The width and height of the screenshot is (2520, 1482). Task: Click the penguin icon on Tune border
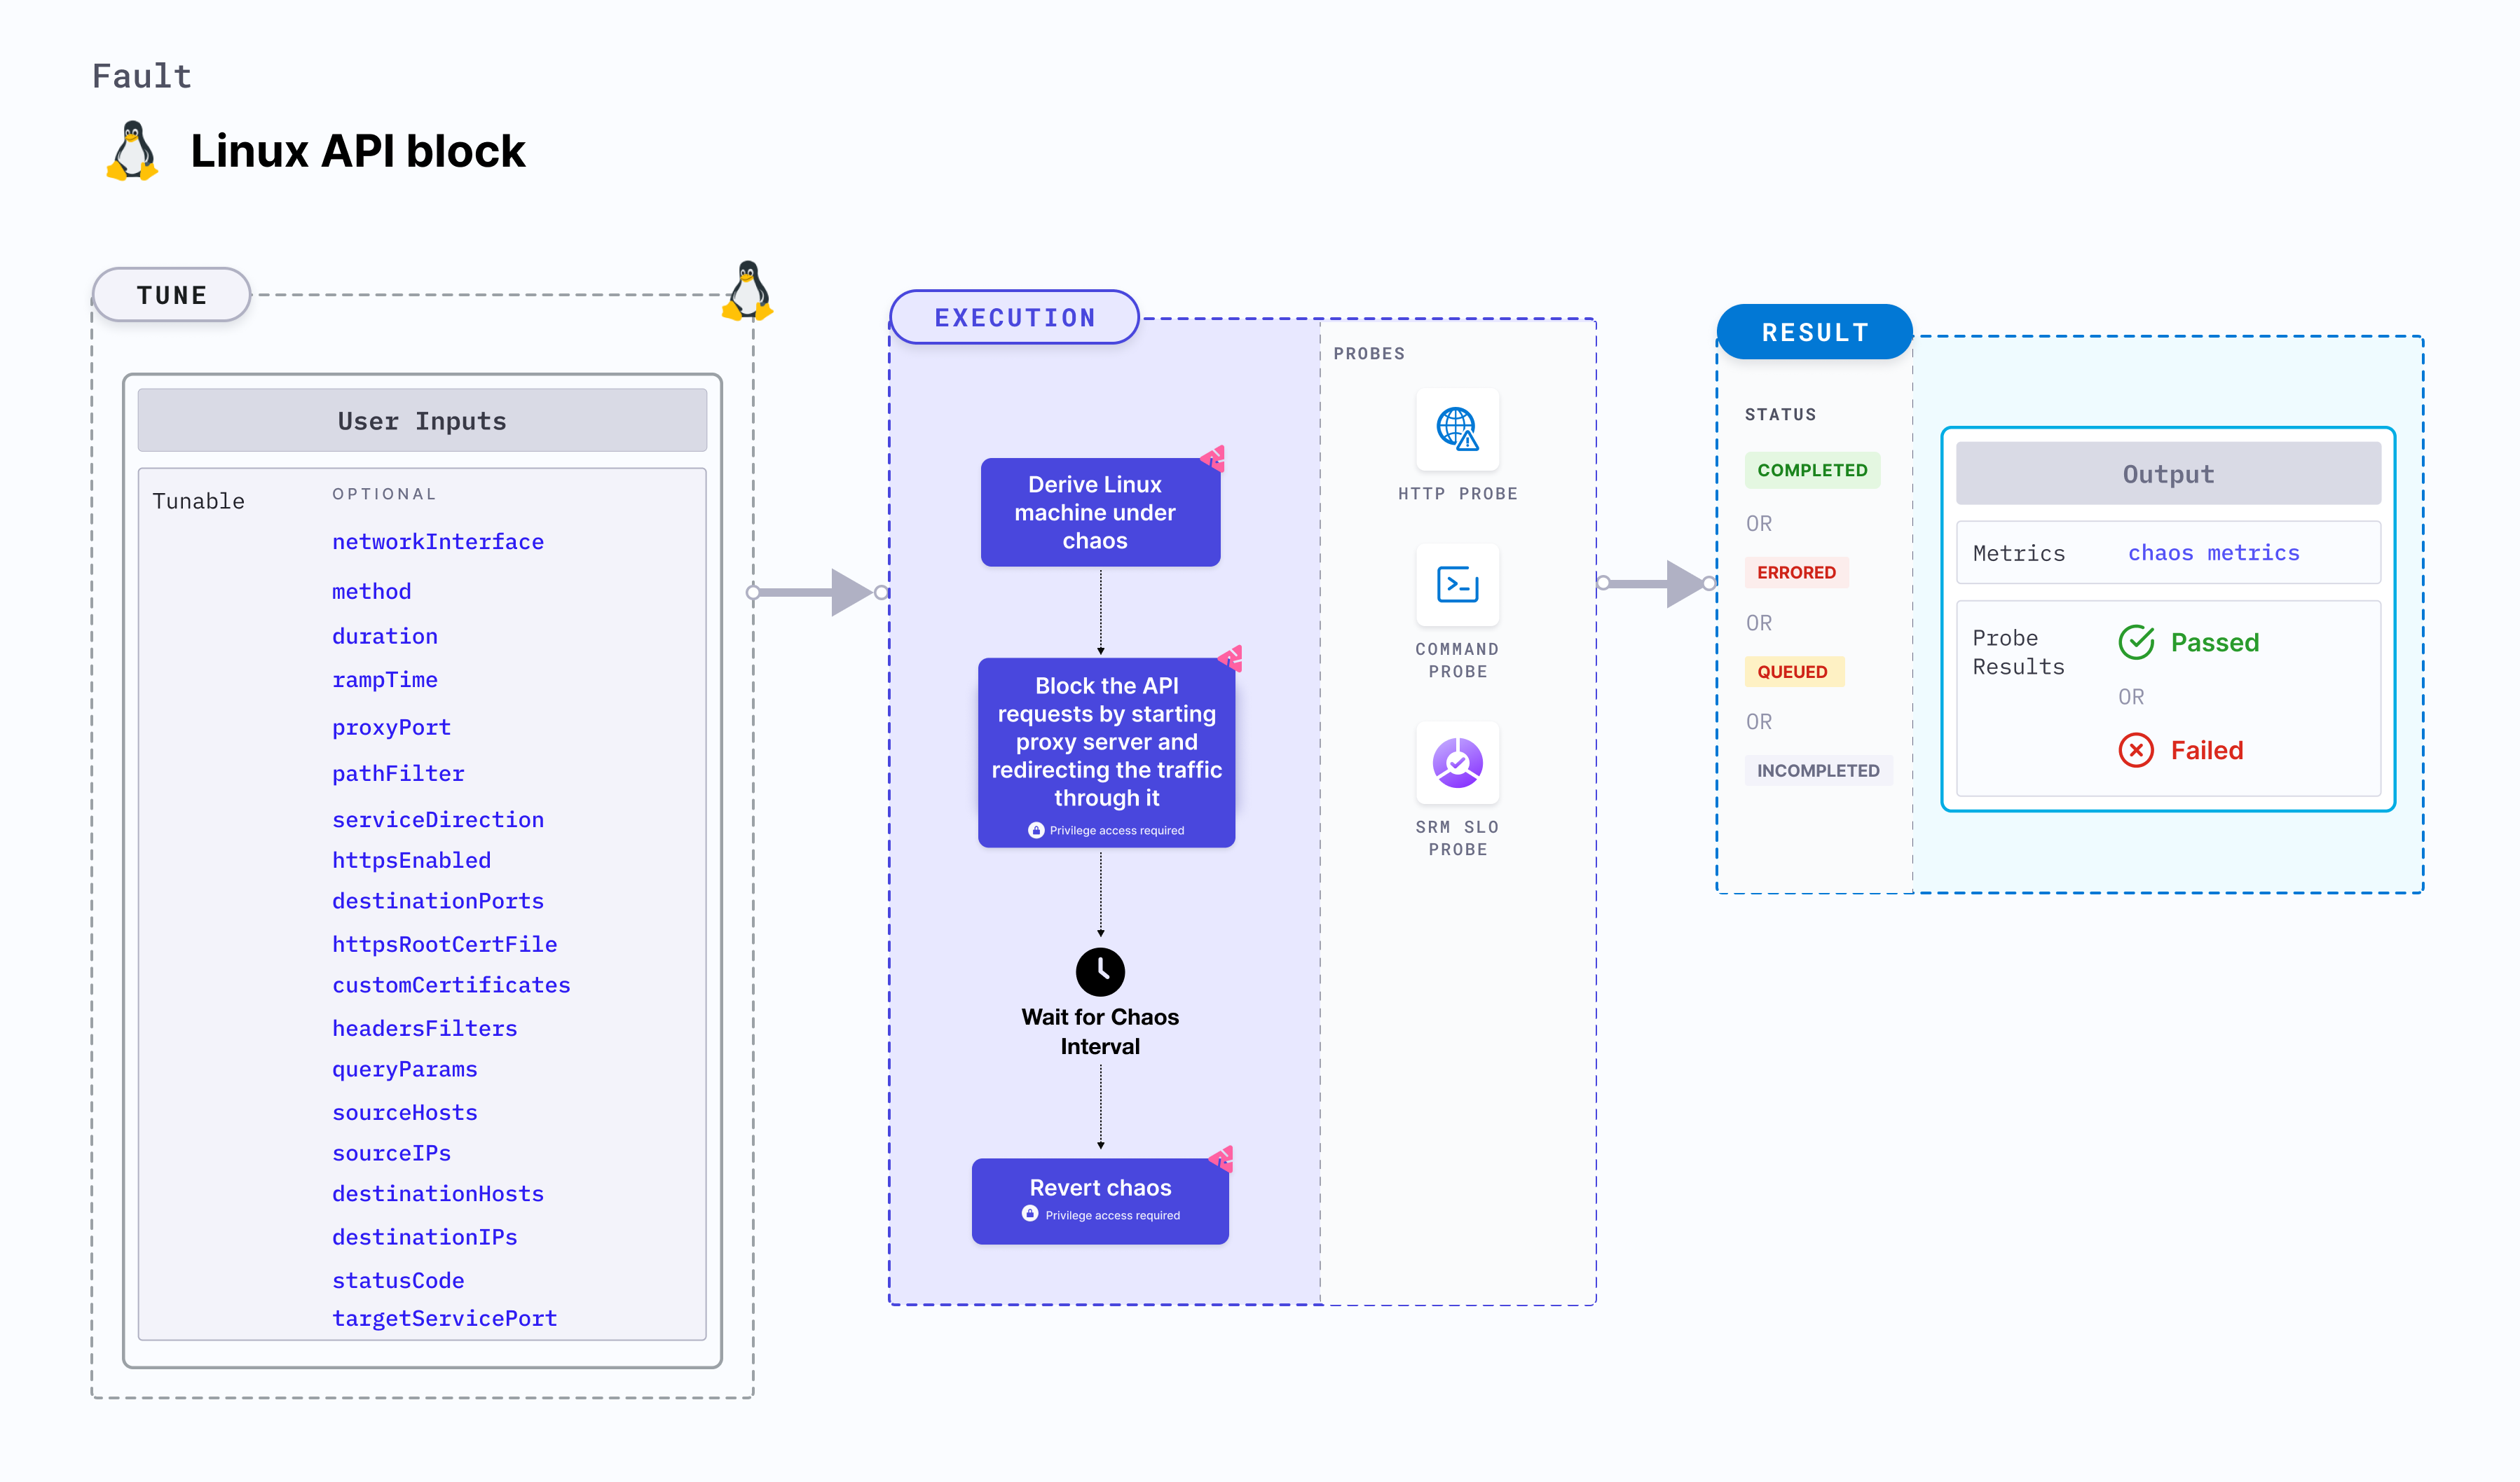pyautogui.click(x=748, y=291)
